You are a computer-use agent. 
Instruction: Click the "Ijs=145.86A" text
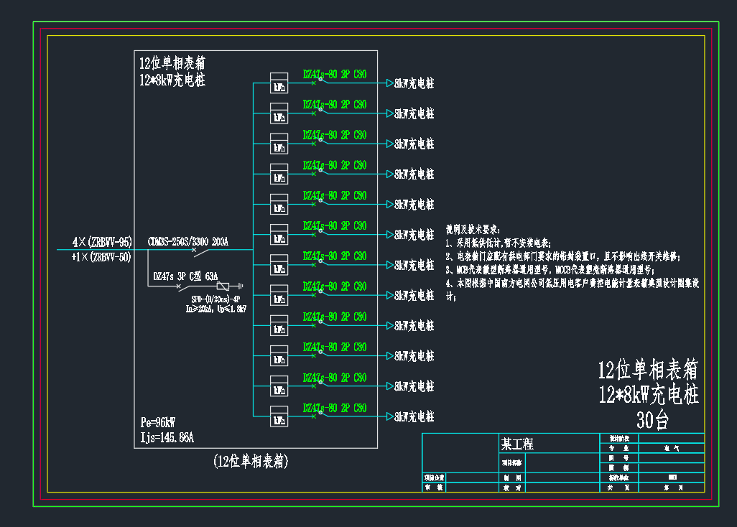point(167,437)
